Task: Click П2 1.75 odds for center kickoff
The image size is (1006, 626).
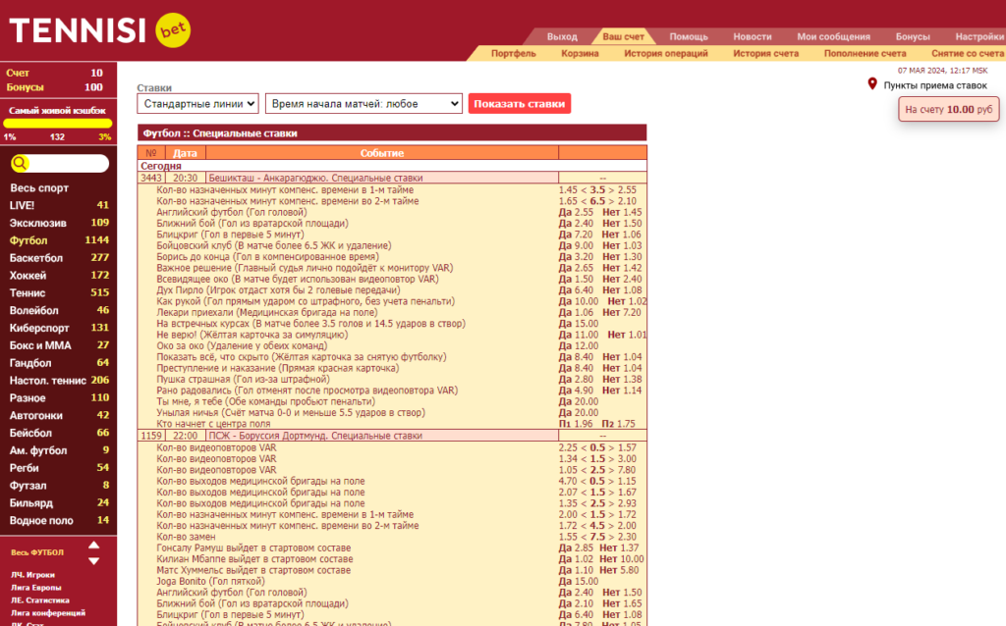Action: (618, 424)
